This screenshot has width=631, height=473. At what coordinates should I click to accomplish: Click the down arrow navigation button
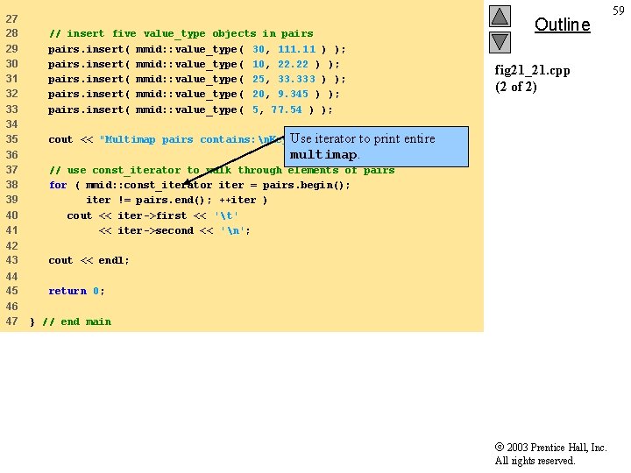[x=500, y=42]
